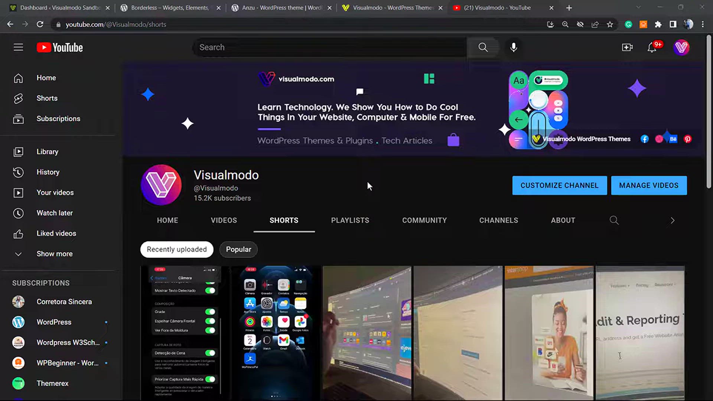Close the Visualmodo WordPress Themes browser tab
This screenshot has height=401, width=713.
[440, 8]
